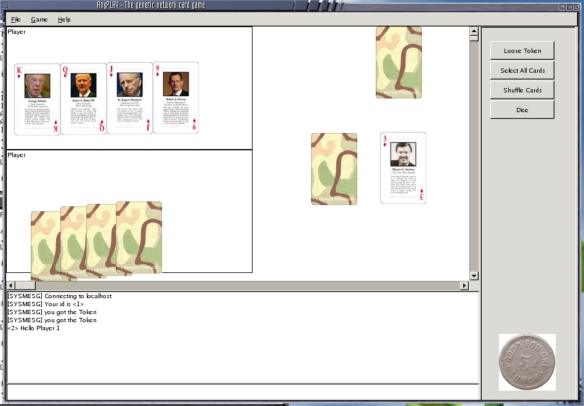Click the vertical scrollbar thumb
The width and height of the screenshot is (584, 406).
tap(474, 38)
